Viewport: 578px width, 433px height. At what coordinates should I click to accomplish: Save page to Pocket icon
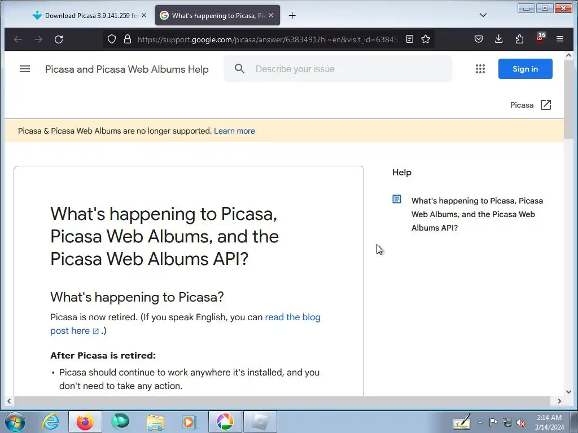(479, 39)
